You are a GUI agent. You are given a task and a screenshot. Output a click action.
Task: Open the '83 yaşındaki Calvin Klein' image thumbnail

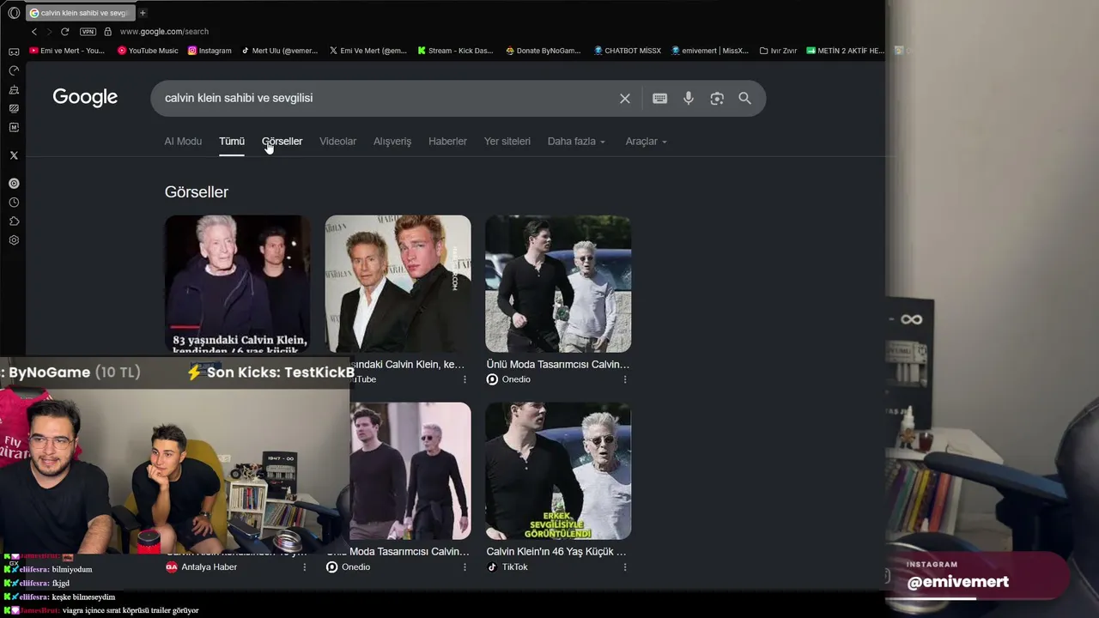pos(238,284)
